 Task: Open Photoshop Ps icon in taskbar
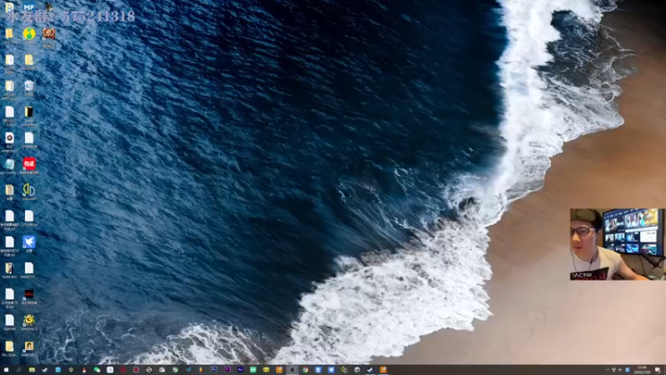[x=214, y=370]
